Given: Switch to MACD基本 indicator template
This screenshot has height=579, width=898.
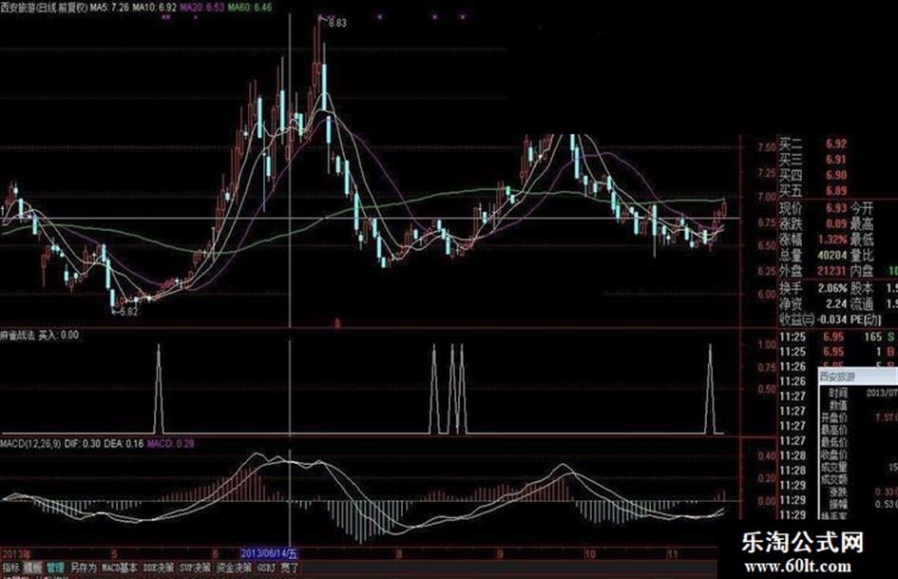Looking at the screenshot, I should click(120, 569).
